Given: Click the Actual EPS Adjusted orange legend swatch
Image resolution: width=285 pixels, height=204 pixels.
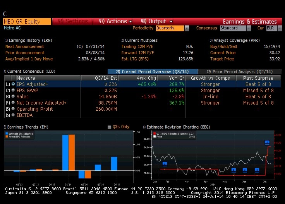Looking at the screenshot, I should 7,136.
